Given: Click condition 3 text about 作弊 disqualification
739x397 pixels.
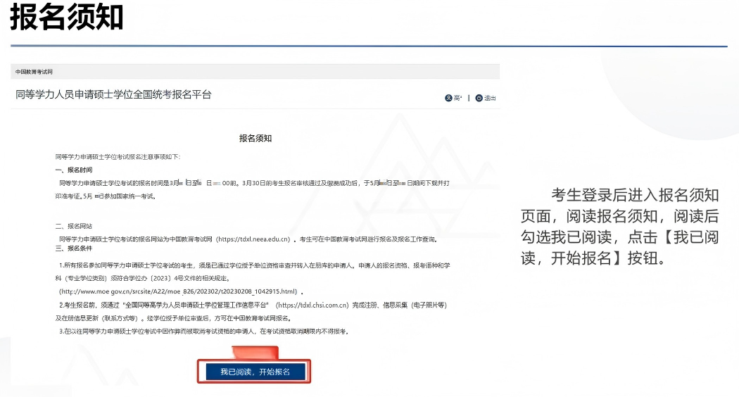Looking at the screenshot, I should point(204,331).
